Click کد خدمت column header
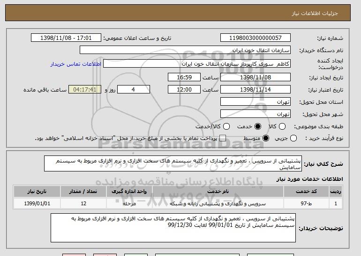The image size is (361, 256). coord(306,192)
